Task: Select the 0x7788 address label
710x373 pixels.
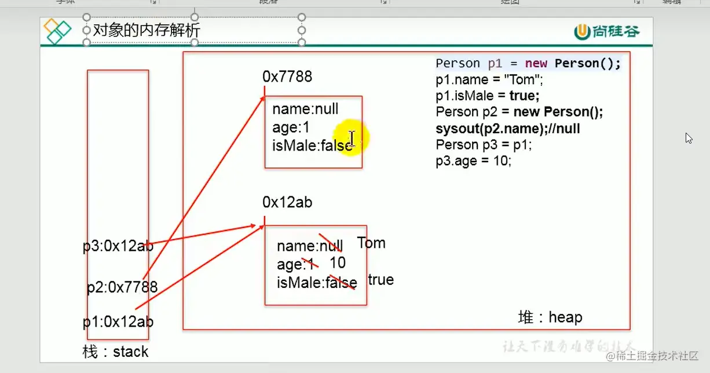Action: pyautogui.click(x=287, y=76)
